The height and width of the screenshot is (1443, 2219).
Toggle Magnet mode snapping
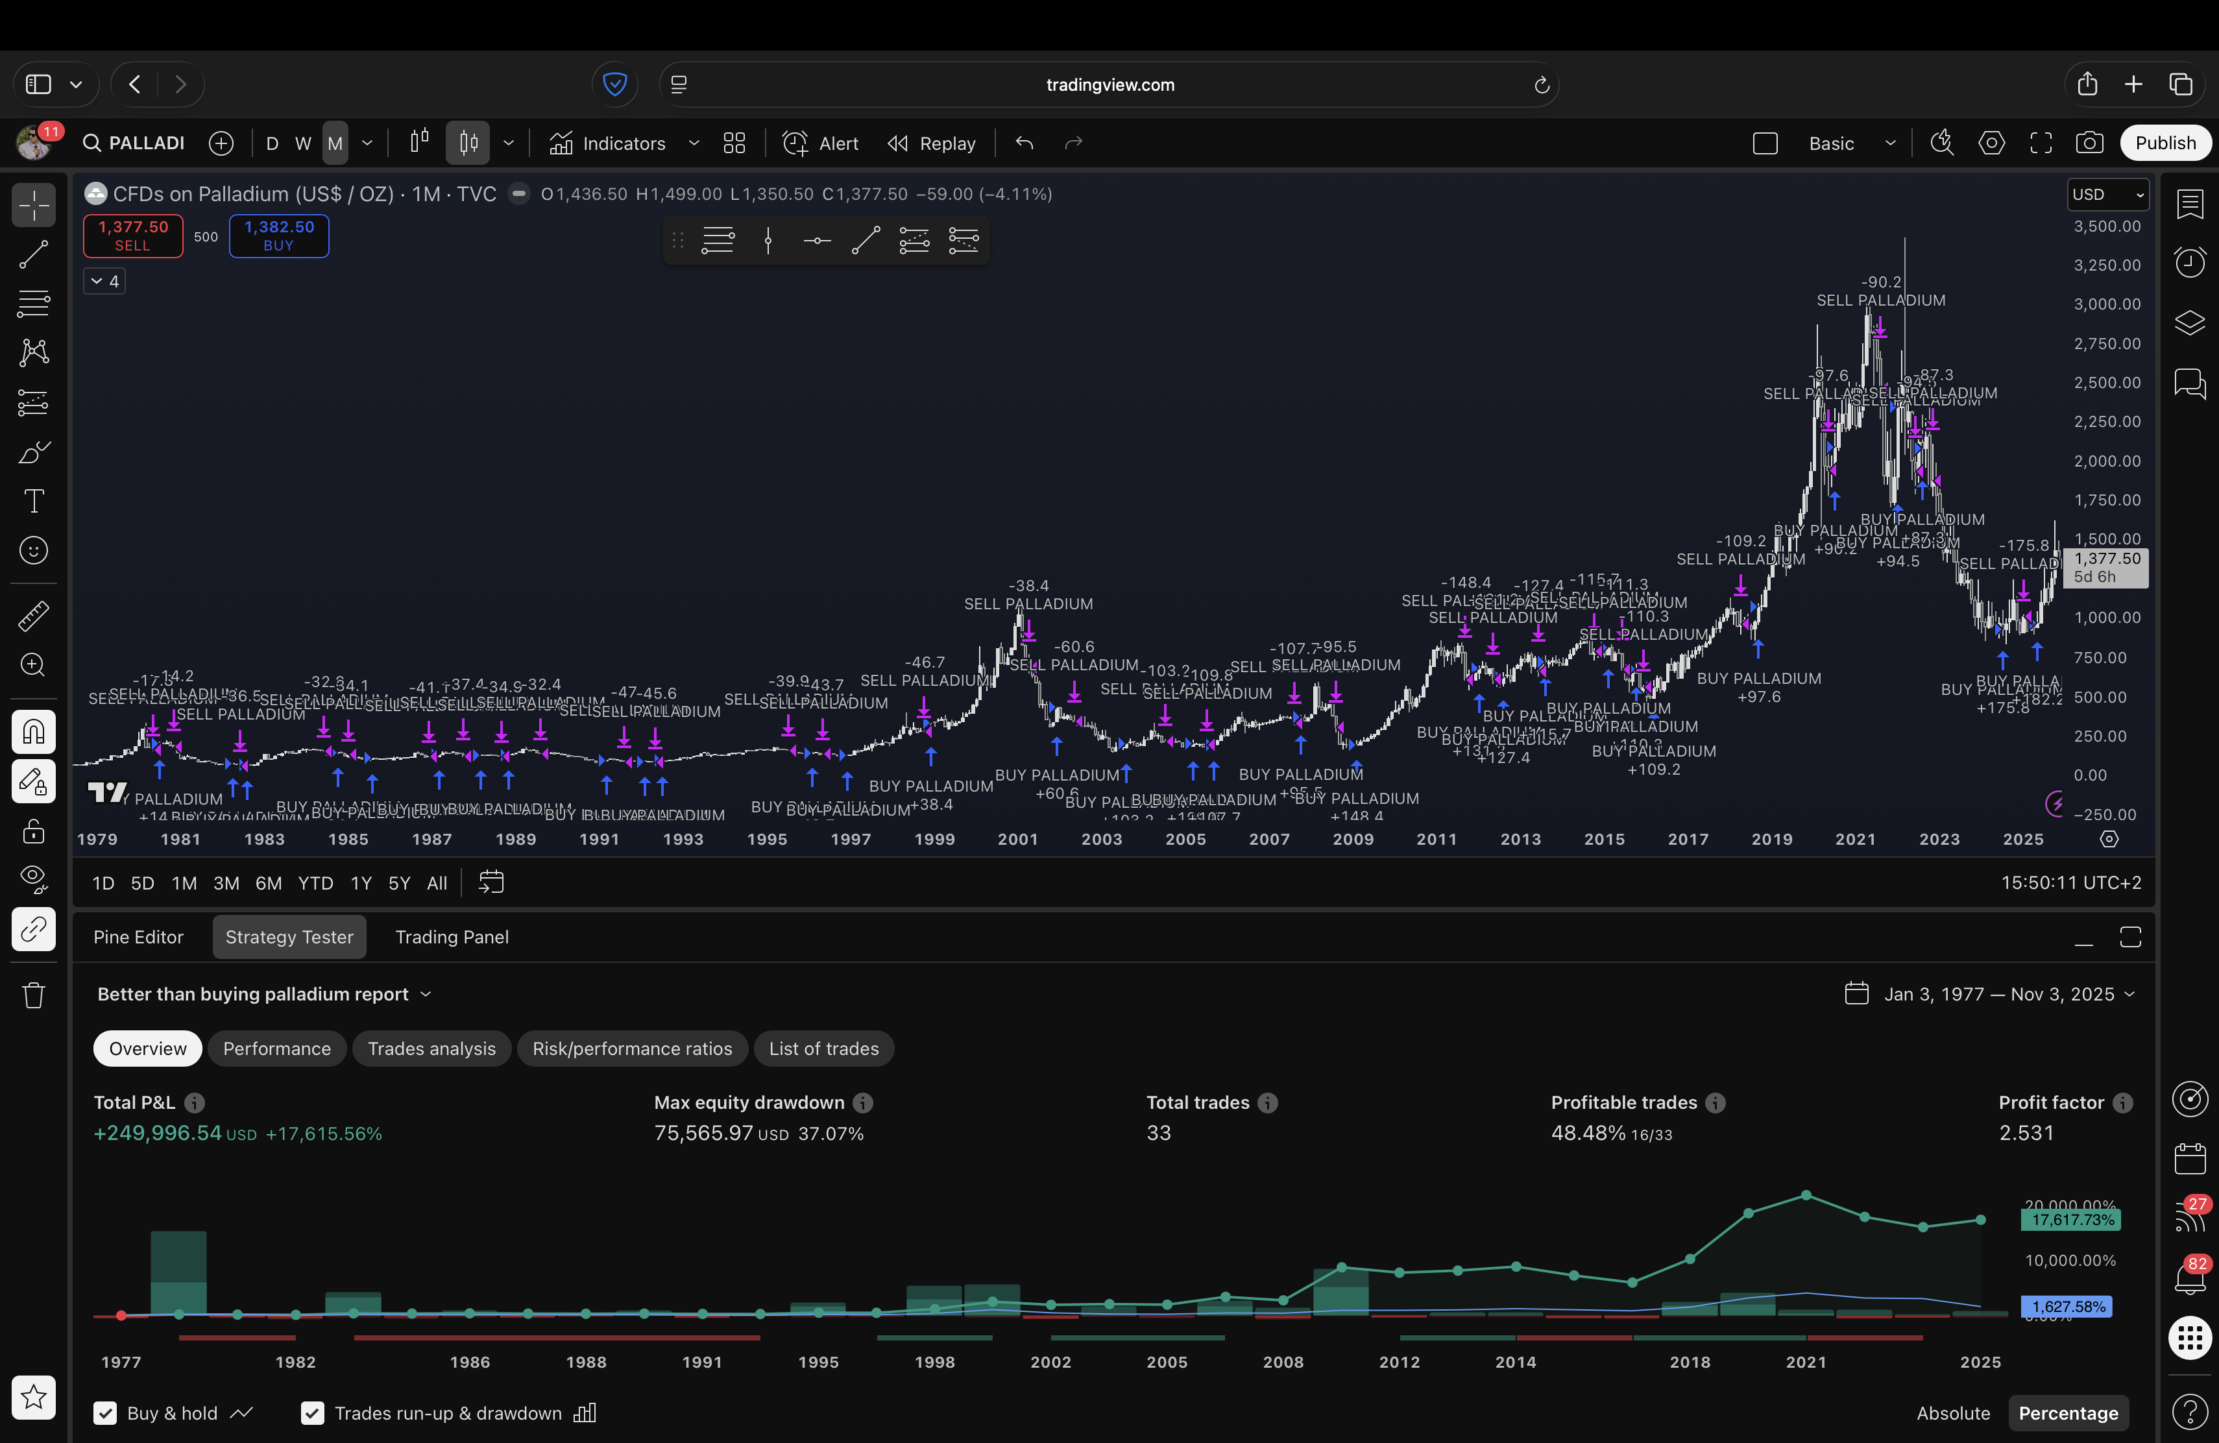pos(34,732)
